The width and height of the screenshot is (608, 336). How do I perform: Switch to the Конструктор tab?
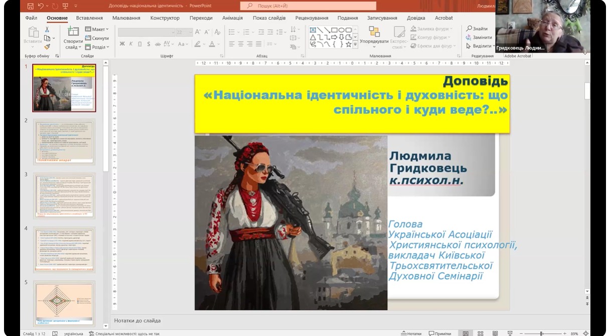pyautogui.click(x=165, y=18)
